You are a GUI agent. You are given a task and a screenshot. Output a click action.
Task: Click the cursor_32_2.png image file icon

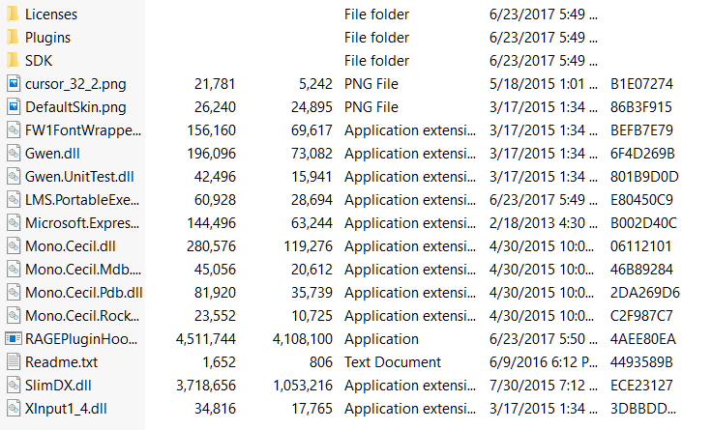[14, 84]
